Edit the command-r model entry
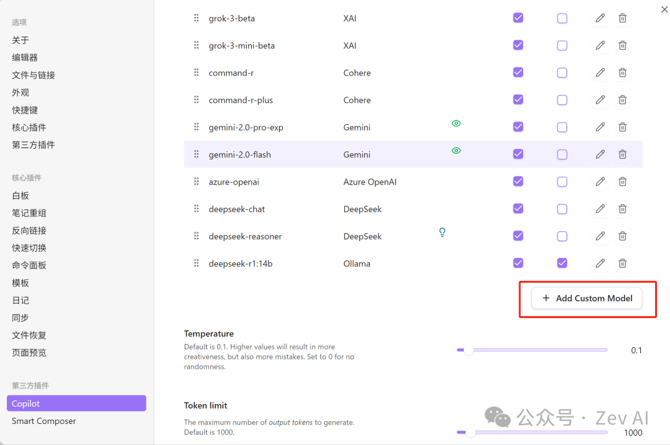670x445 pixels. (x=600, y=73)
